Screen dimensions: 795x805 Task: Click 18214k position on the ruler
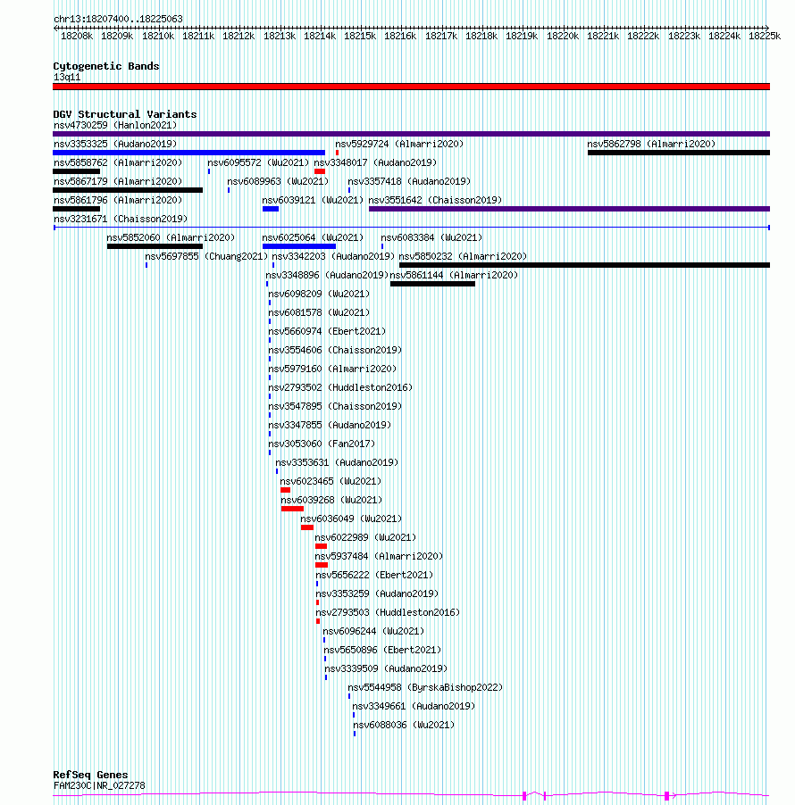click(320, 36)
